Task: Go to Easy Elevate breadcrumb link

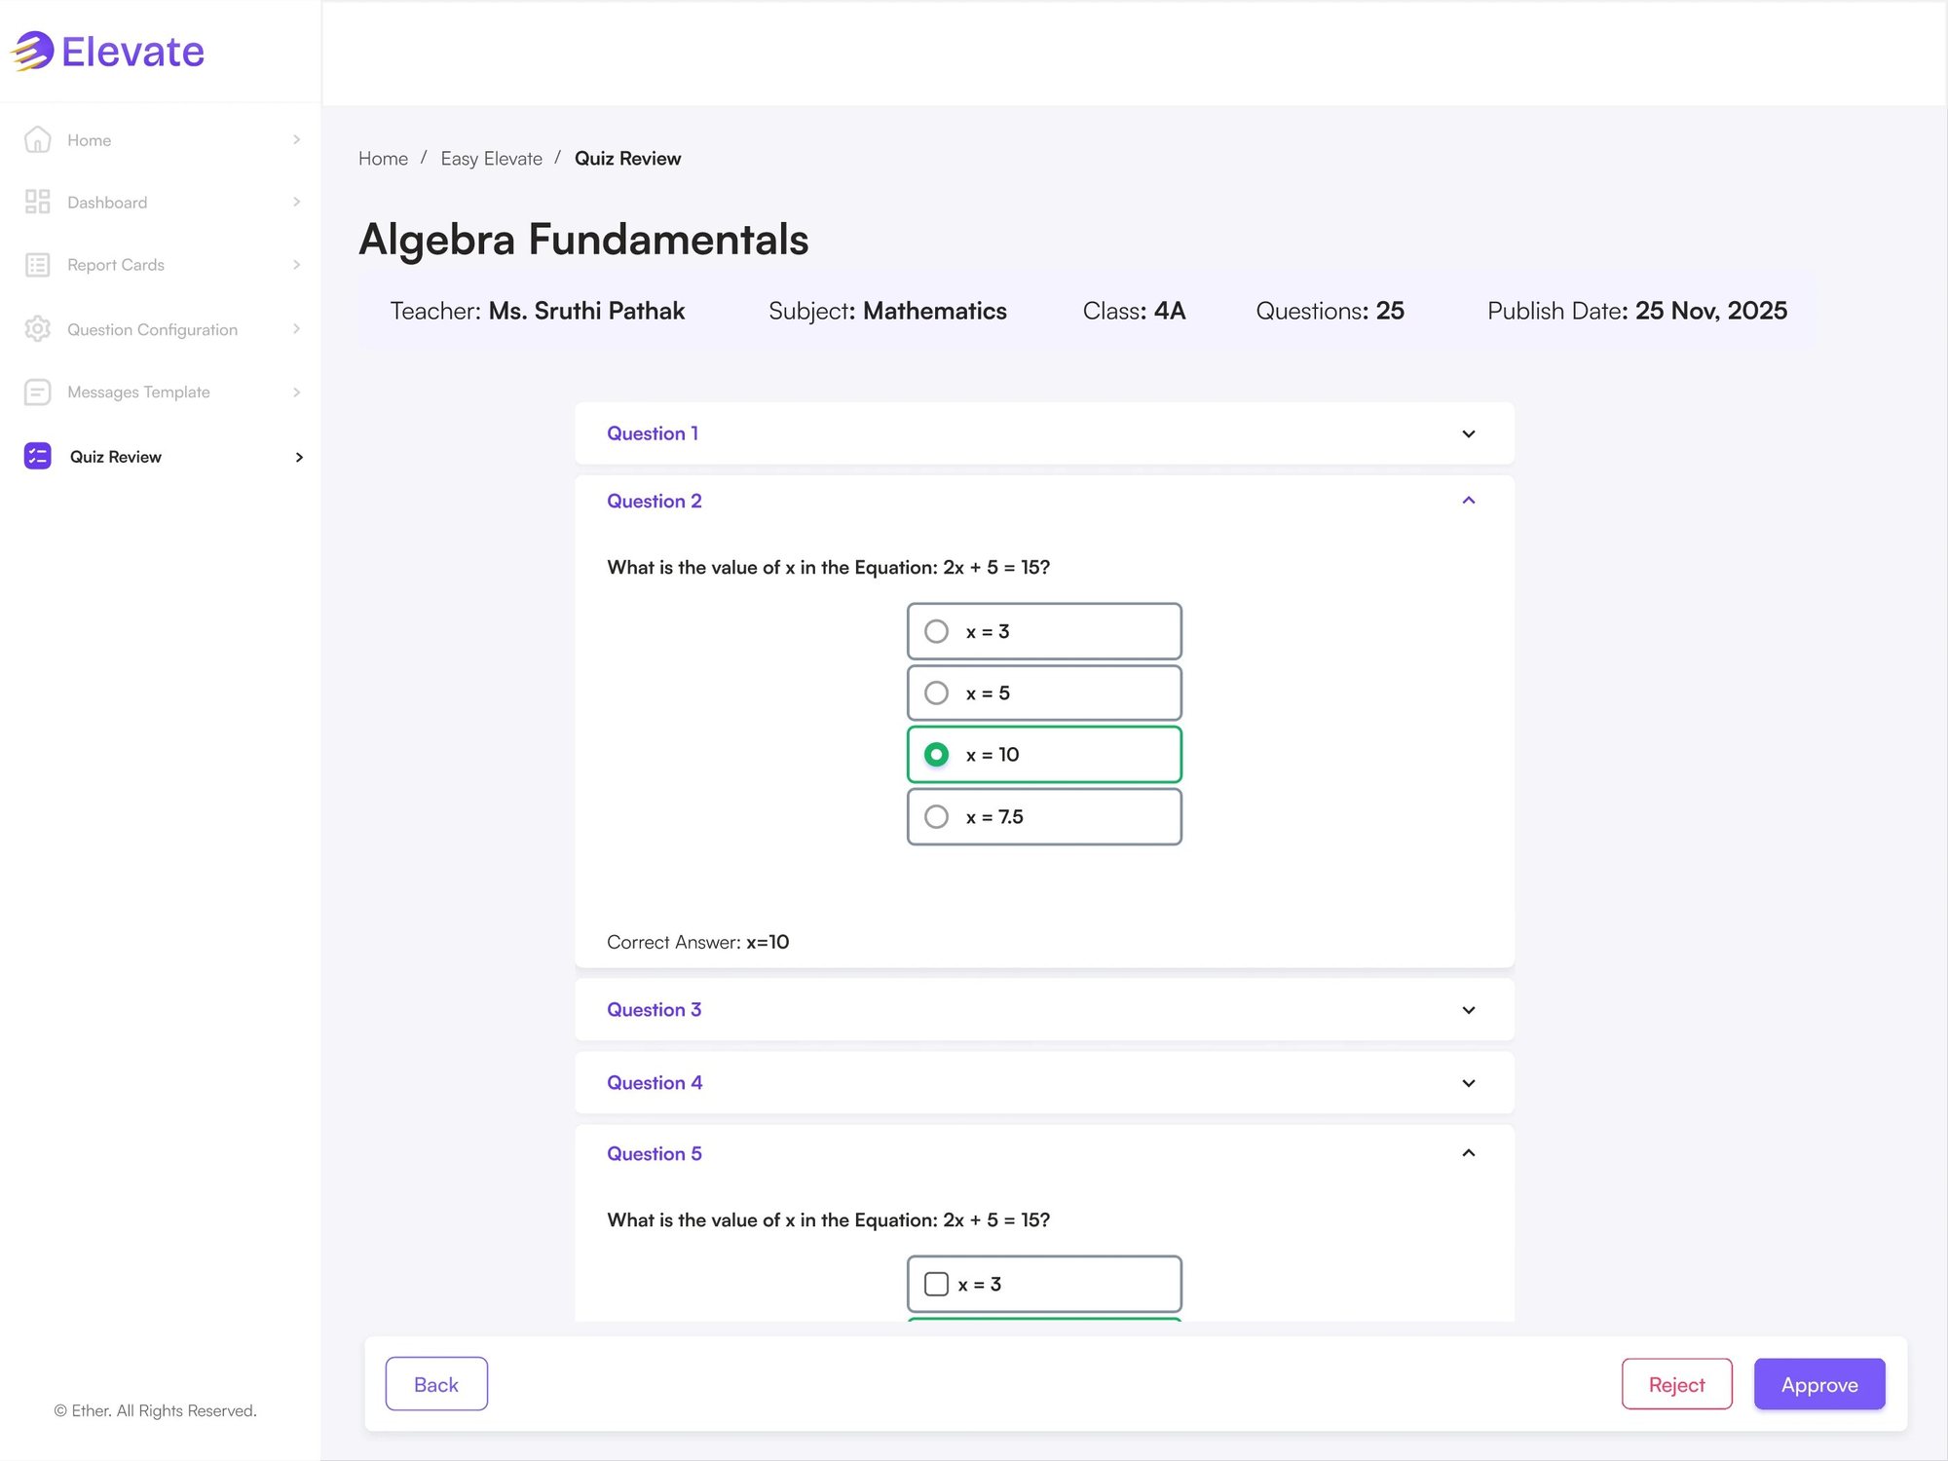Action: pos(491,158)
